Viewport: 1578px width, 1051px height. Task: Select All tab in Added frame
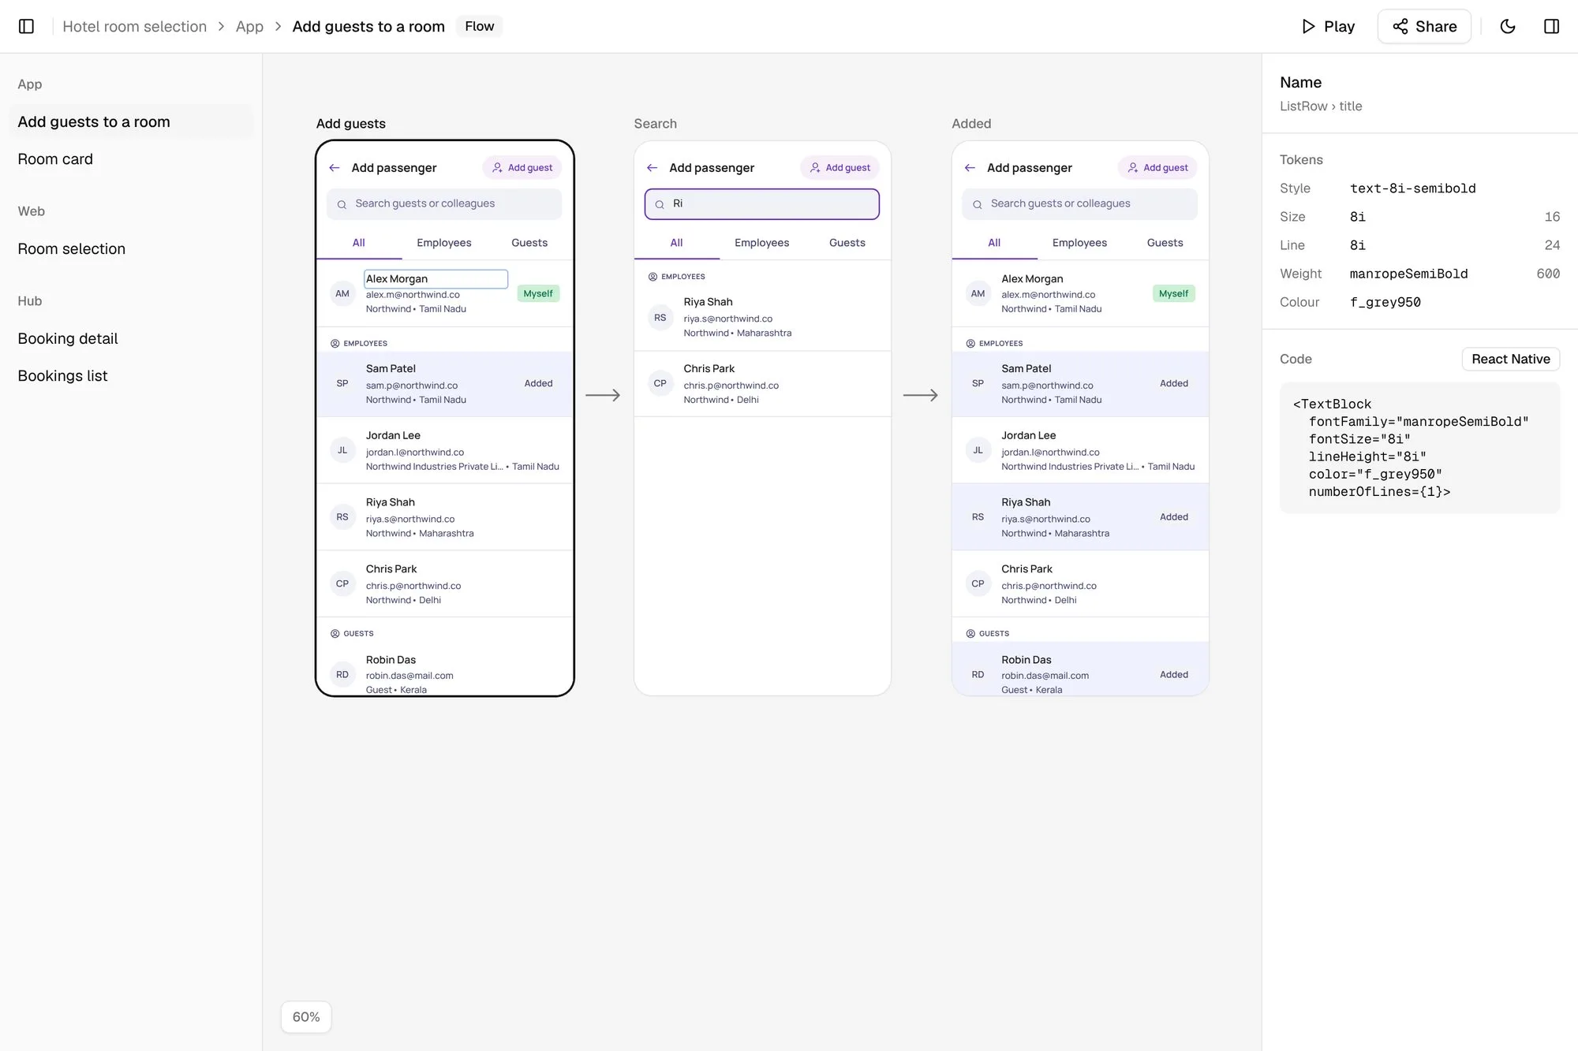click(x=994, y=242)
